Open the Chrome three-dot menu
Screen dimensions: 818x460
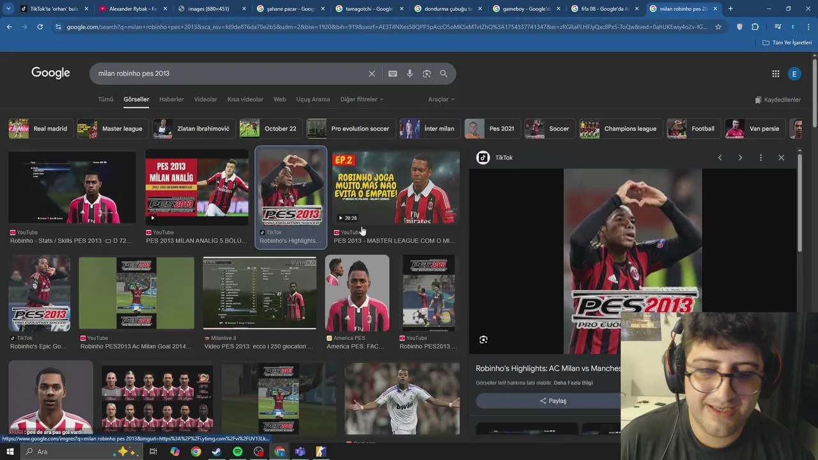click(x=808, y=27)
